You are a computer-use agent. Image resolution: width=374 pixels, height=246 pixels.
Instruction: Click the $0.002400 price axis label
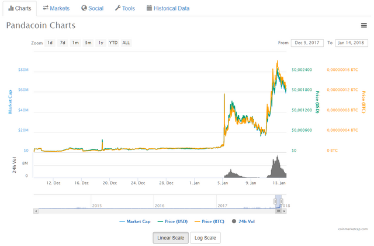pyautogui.click(x=302, y=70)
